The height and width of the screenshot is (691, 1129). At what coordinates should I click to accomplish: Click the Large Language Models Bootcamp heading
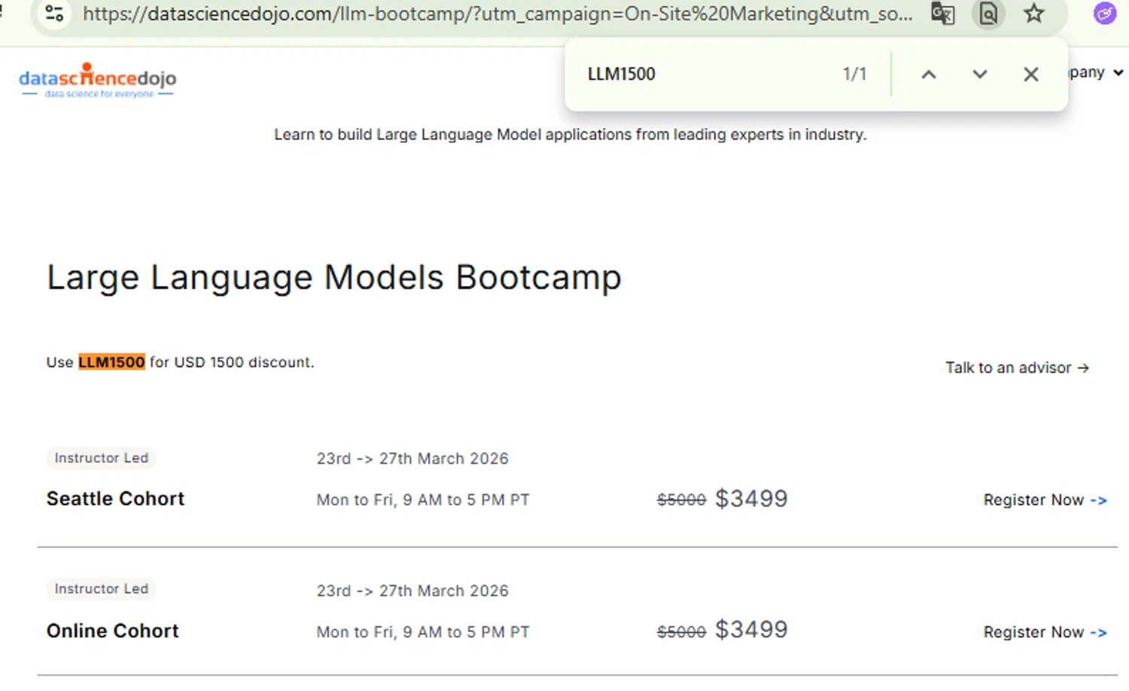334,278
